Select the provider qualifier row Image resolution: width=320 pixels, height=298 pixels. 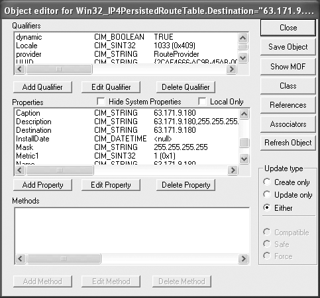click(127, 54)
